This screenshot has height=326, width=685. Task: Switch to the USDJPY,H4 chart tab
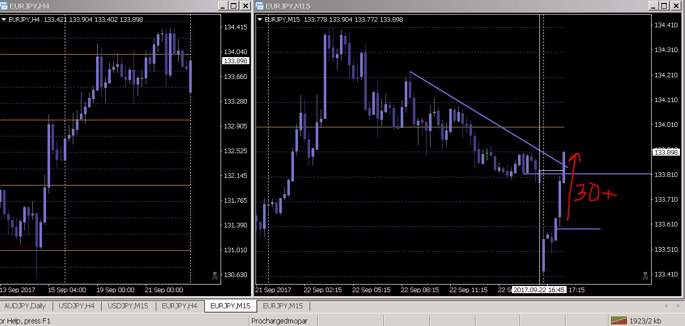click(x=76, y=306)
